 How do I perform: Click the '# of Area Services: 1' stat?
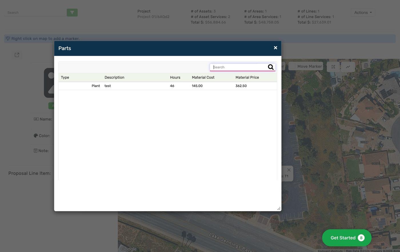tap(263, 17)
